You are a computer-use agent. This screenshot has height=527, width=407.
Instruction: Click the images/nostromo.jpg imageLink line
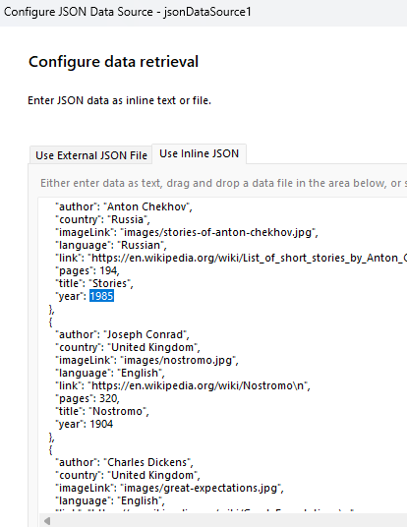(146, 360)
